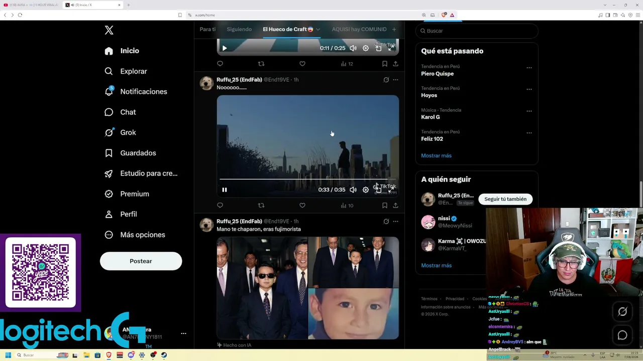Open the Karol G trend
The width and height of the screenshot is (643, 361).
click(x=431, y=117)
